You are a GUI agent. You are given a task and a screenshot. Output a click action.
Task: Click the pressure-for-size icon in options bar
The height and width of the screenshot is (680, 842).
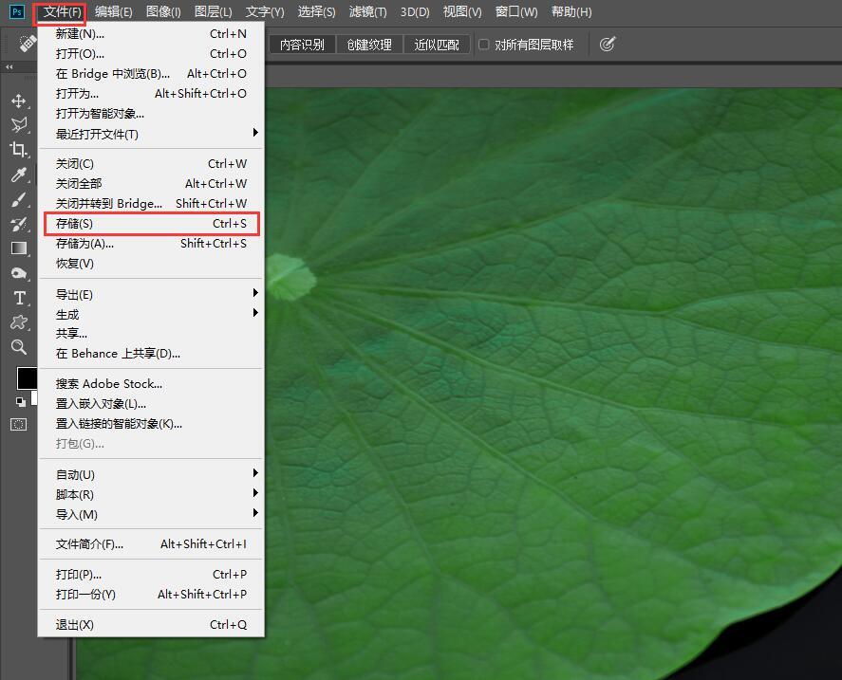pos(608,45)
